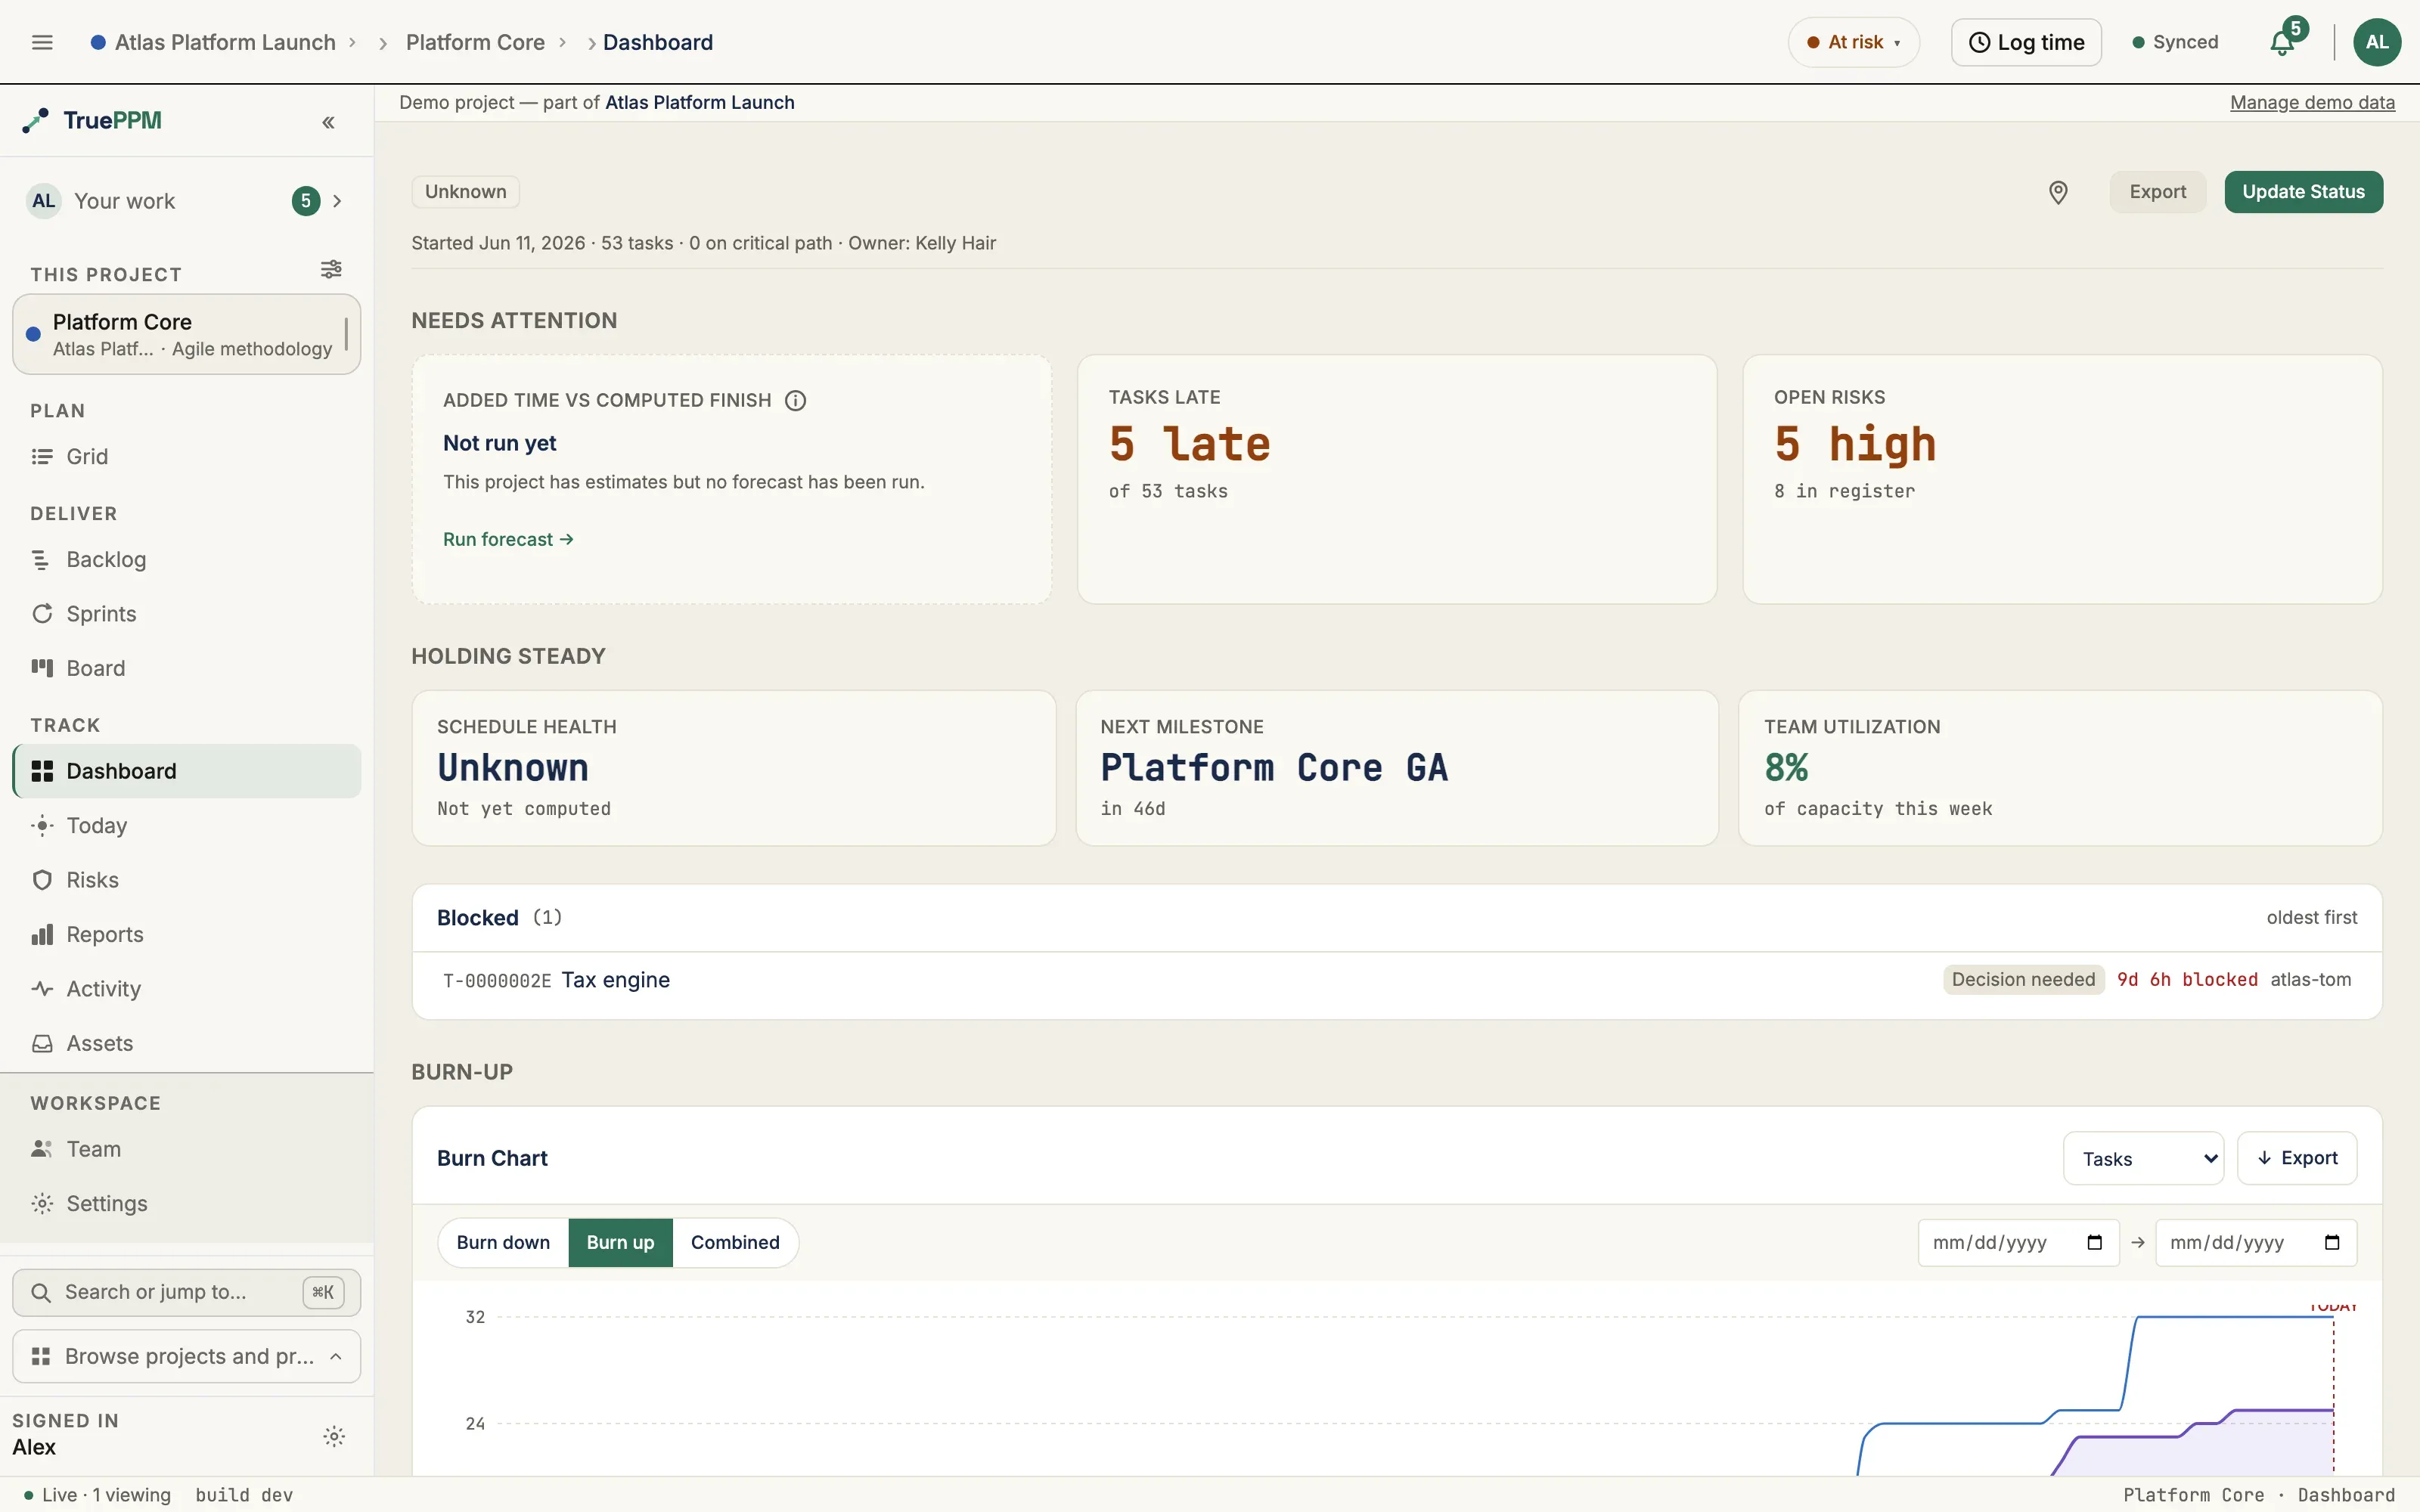Click Dashboard breadcrumb item

[658, 42]
